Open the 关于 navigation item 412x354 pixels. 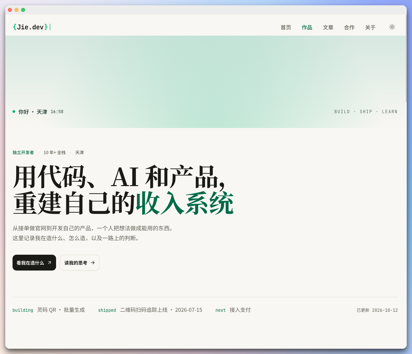tap(370, 27)
